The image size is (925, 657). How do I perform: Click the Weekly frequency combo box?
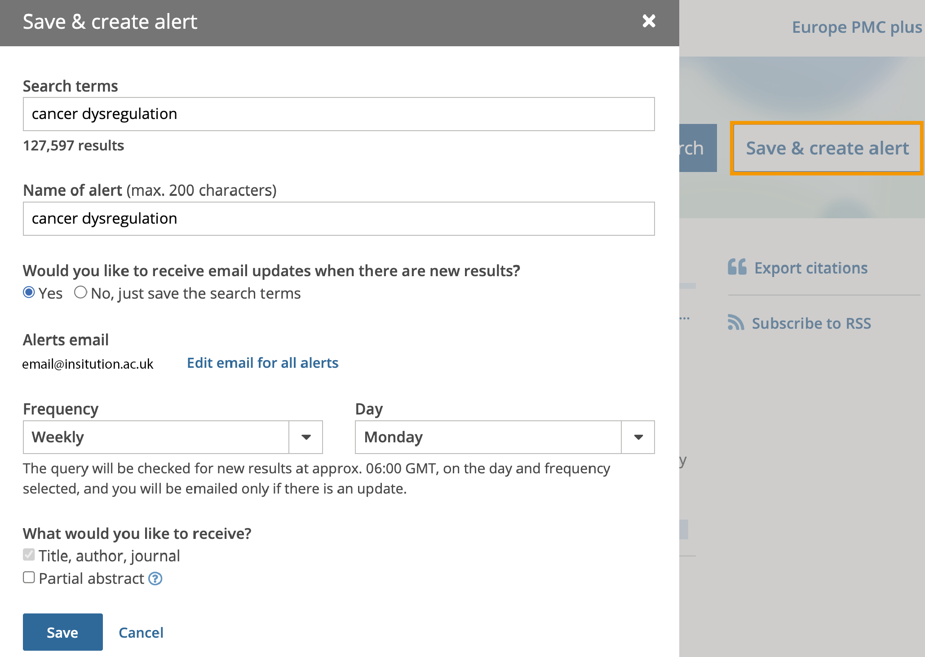pyautogui.click(x=155, y=437)
